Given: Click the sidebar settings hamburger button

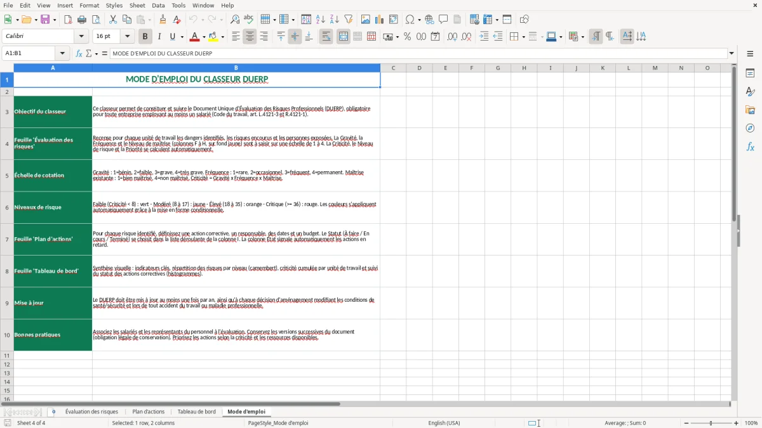Looking at the screenshot, I should [750, 55].
